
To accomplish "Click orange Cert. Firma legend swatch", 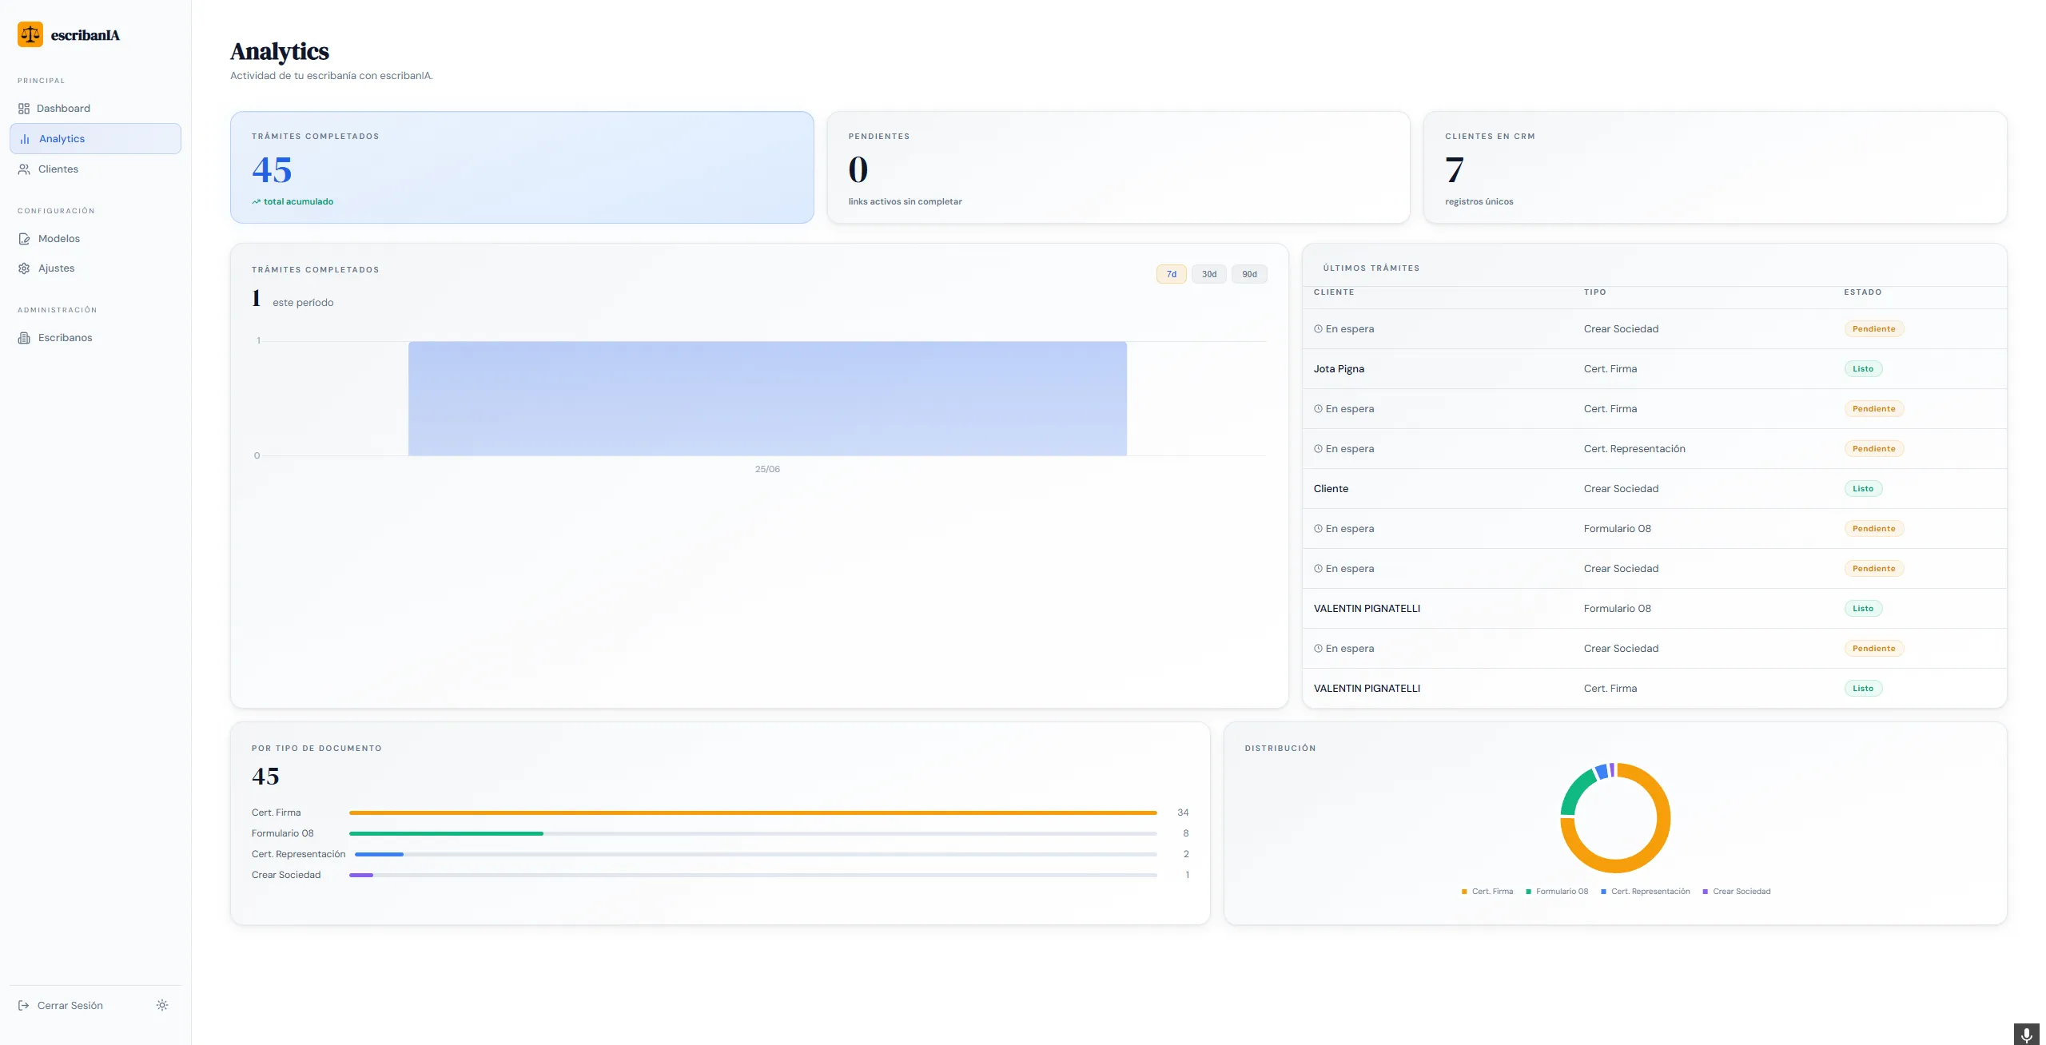I will (1464, 892).
